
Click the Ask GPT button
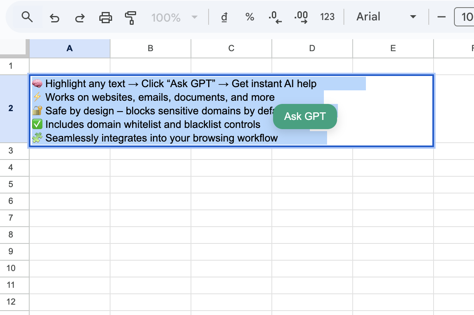(x=305, y=116)
